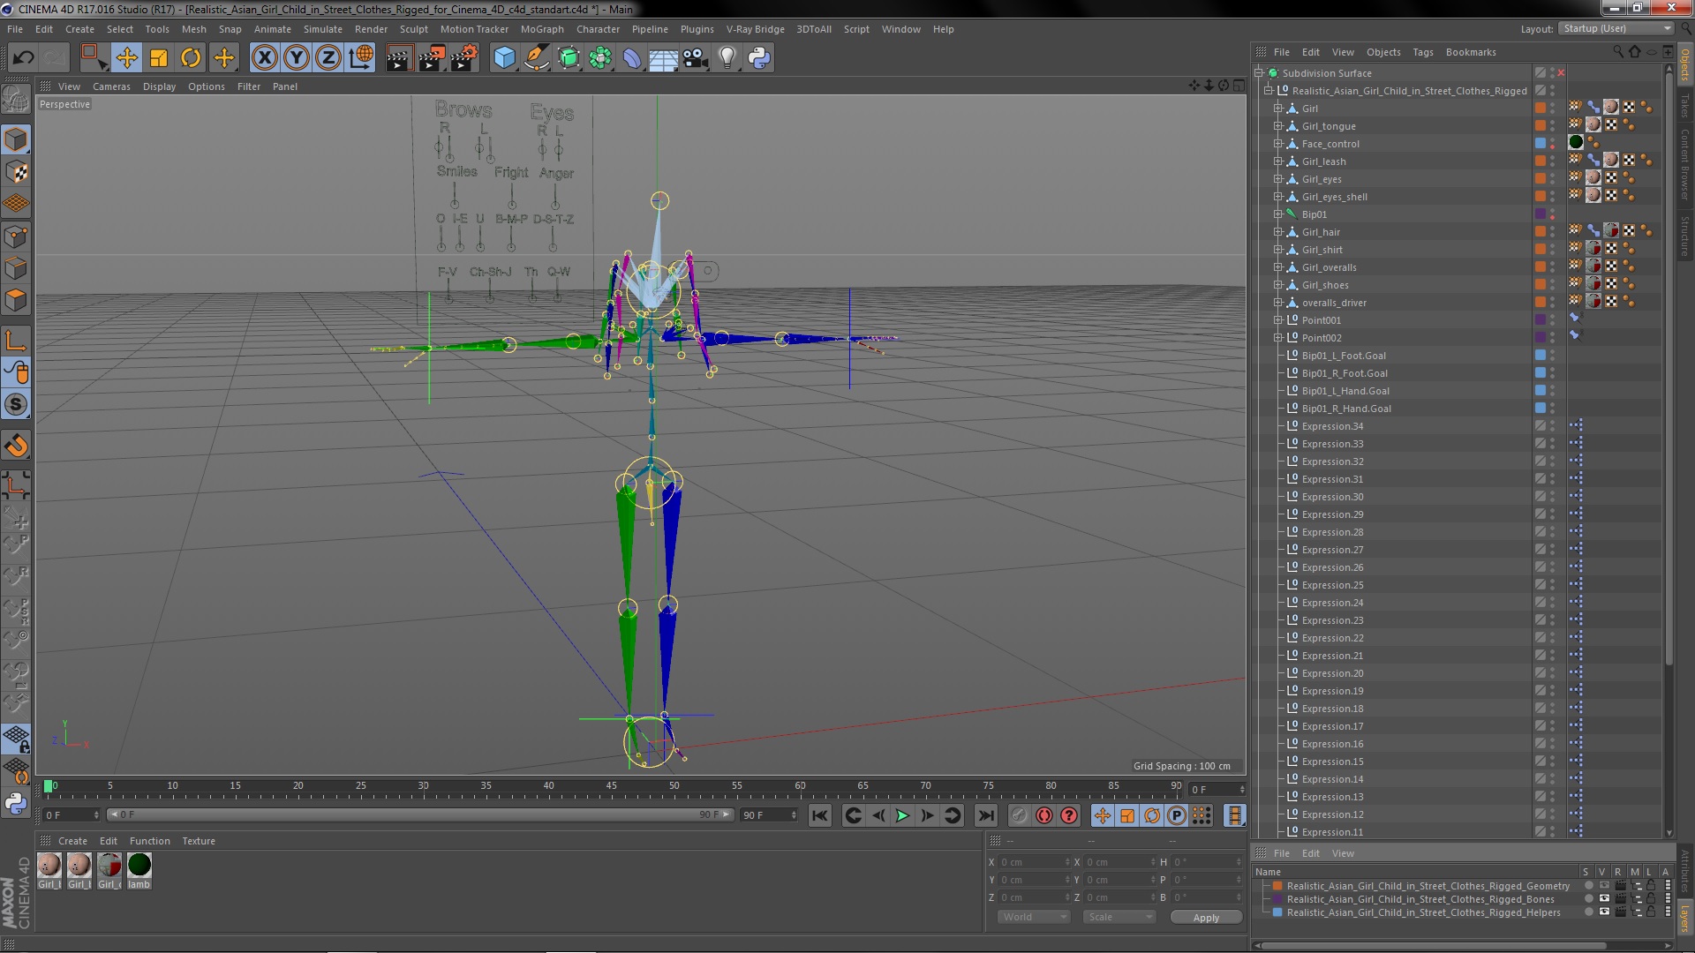1695x953 pixels.
Task: Select the Rotate tool
Action: tap(191, 58)
